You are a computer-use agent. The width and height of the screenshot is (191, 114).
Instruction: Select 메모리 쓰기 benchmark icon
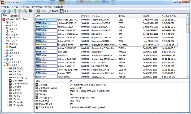10,71
